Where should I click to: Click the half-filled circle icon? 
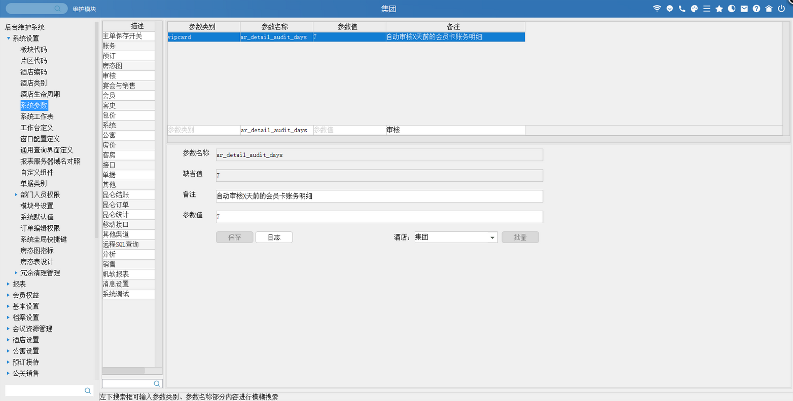pos(732,9)
